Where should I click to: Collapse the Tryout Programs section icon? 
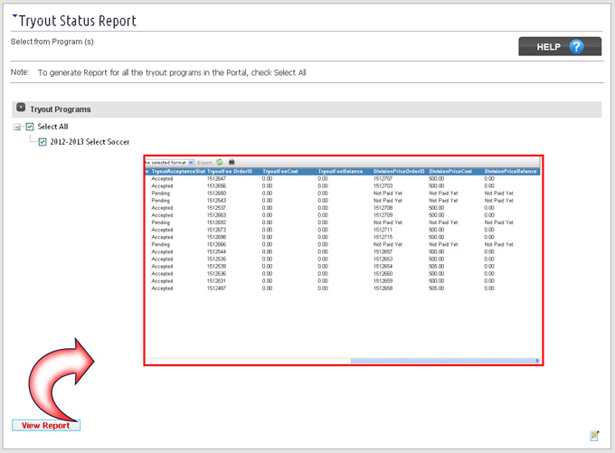point(21,108)
